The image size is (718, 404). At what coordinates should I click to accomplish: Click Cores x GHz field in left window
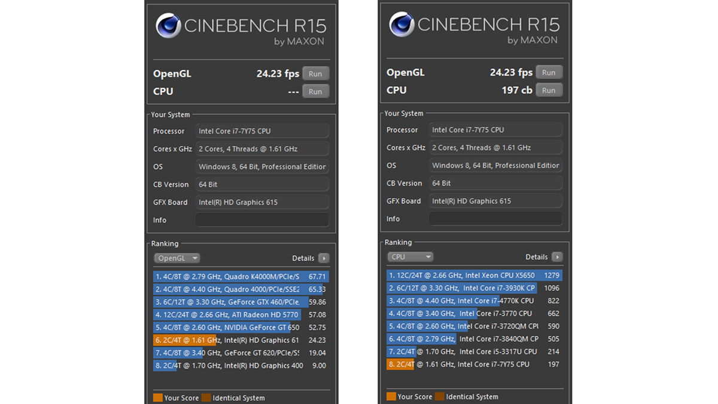(x=262, y=148)
